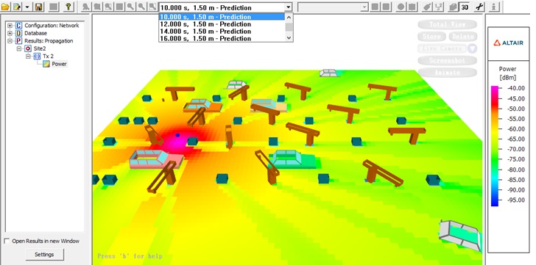Screen dimensions: 536x265
Task: Click the Settings button
Action: (x=44, y=255)
